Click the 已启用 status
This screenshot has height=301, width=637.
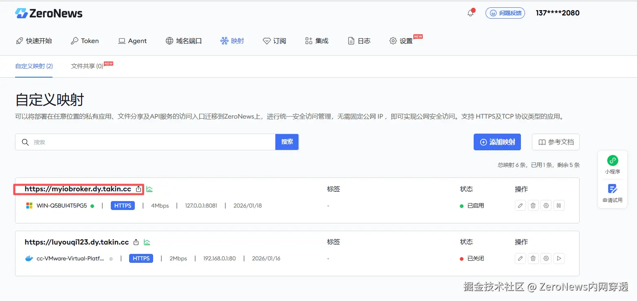click(472, 206)
